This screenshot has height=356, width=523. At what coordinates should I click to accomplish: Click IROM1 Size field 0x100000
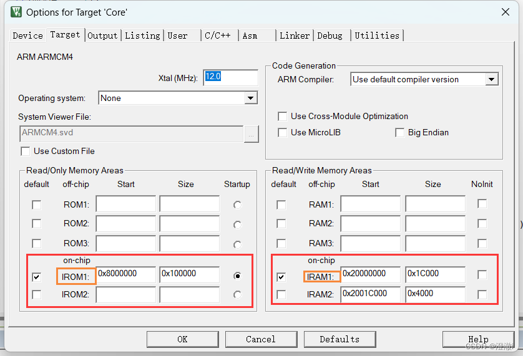pos(190,274)
